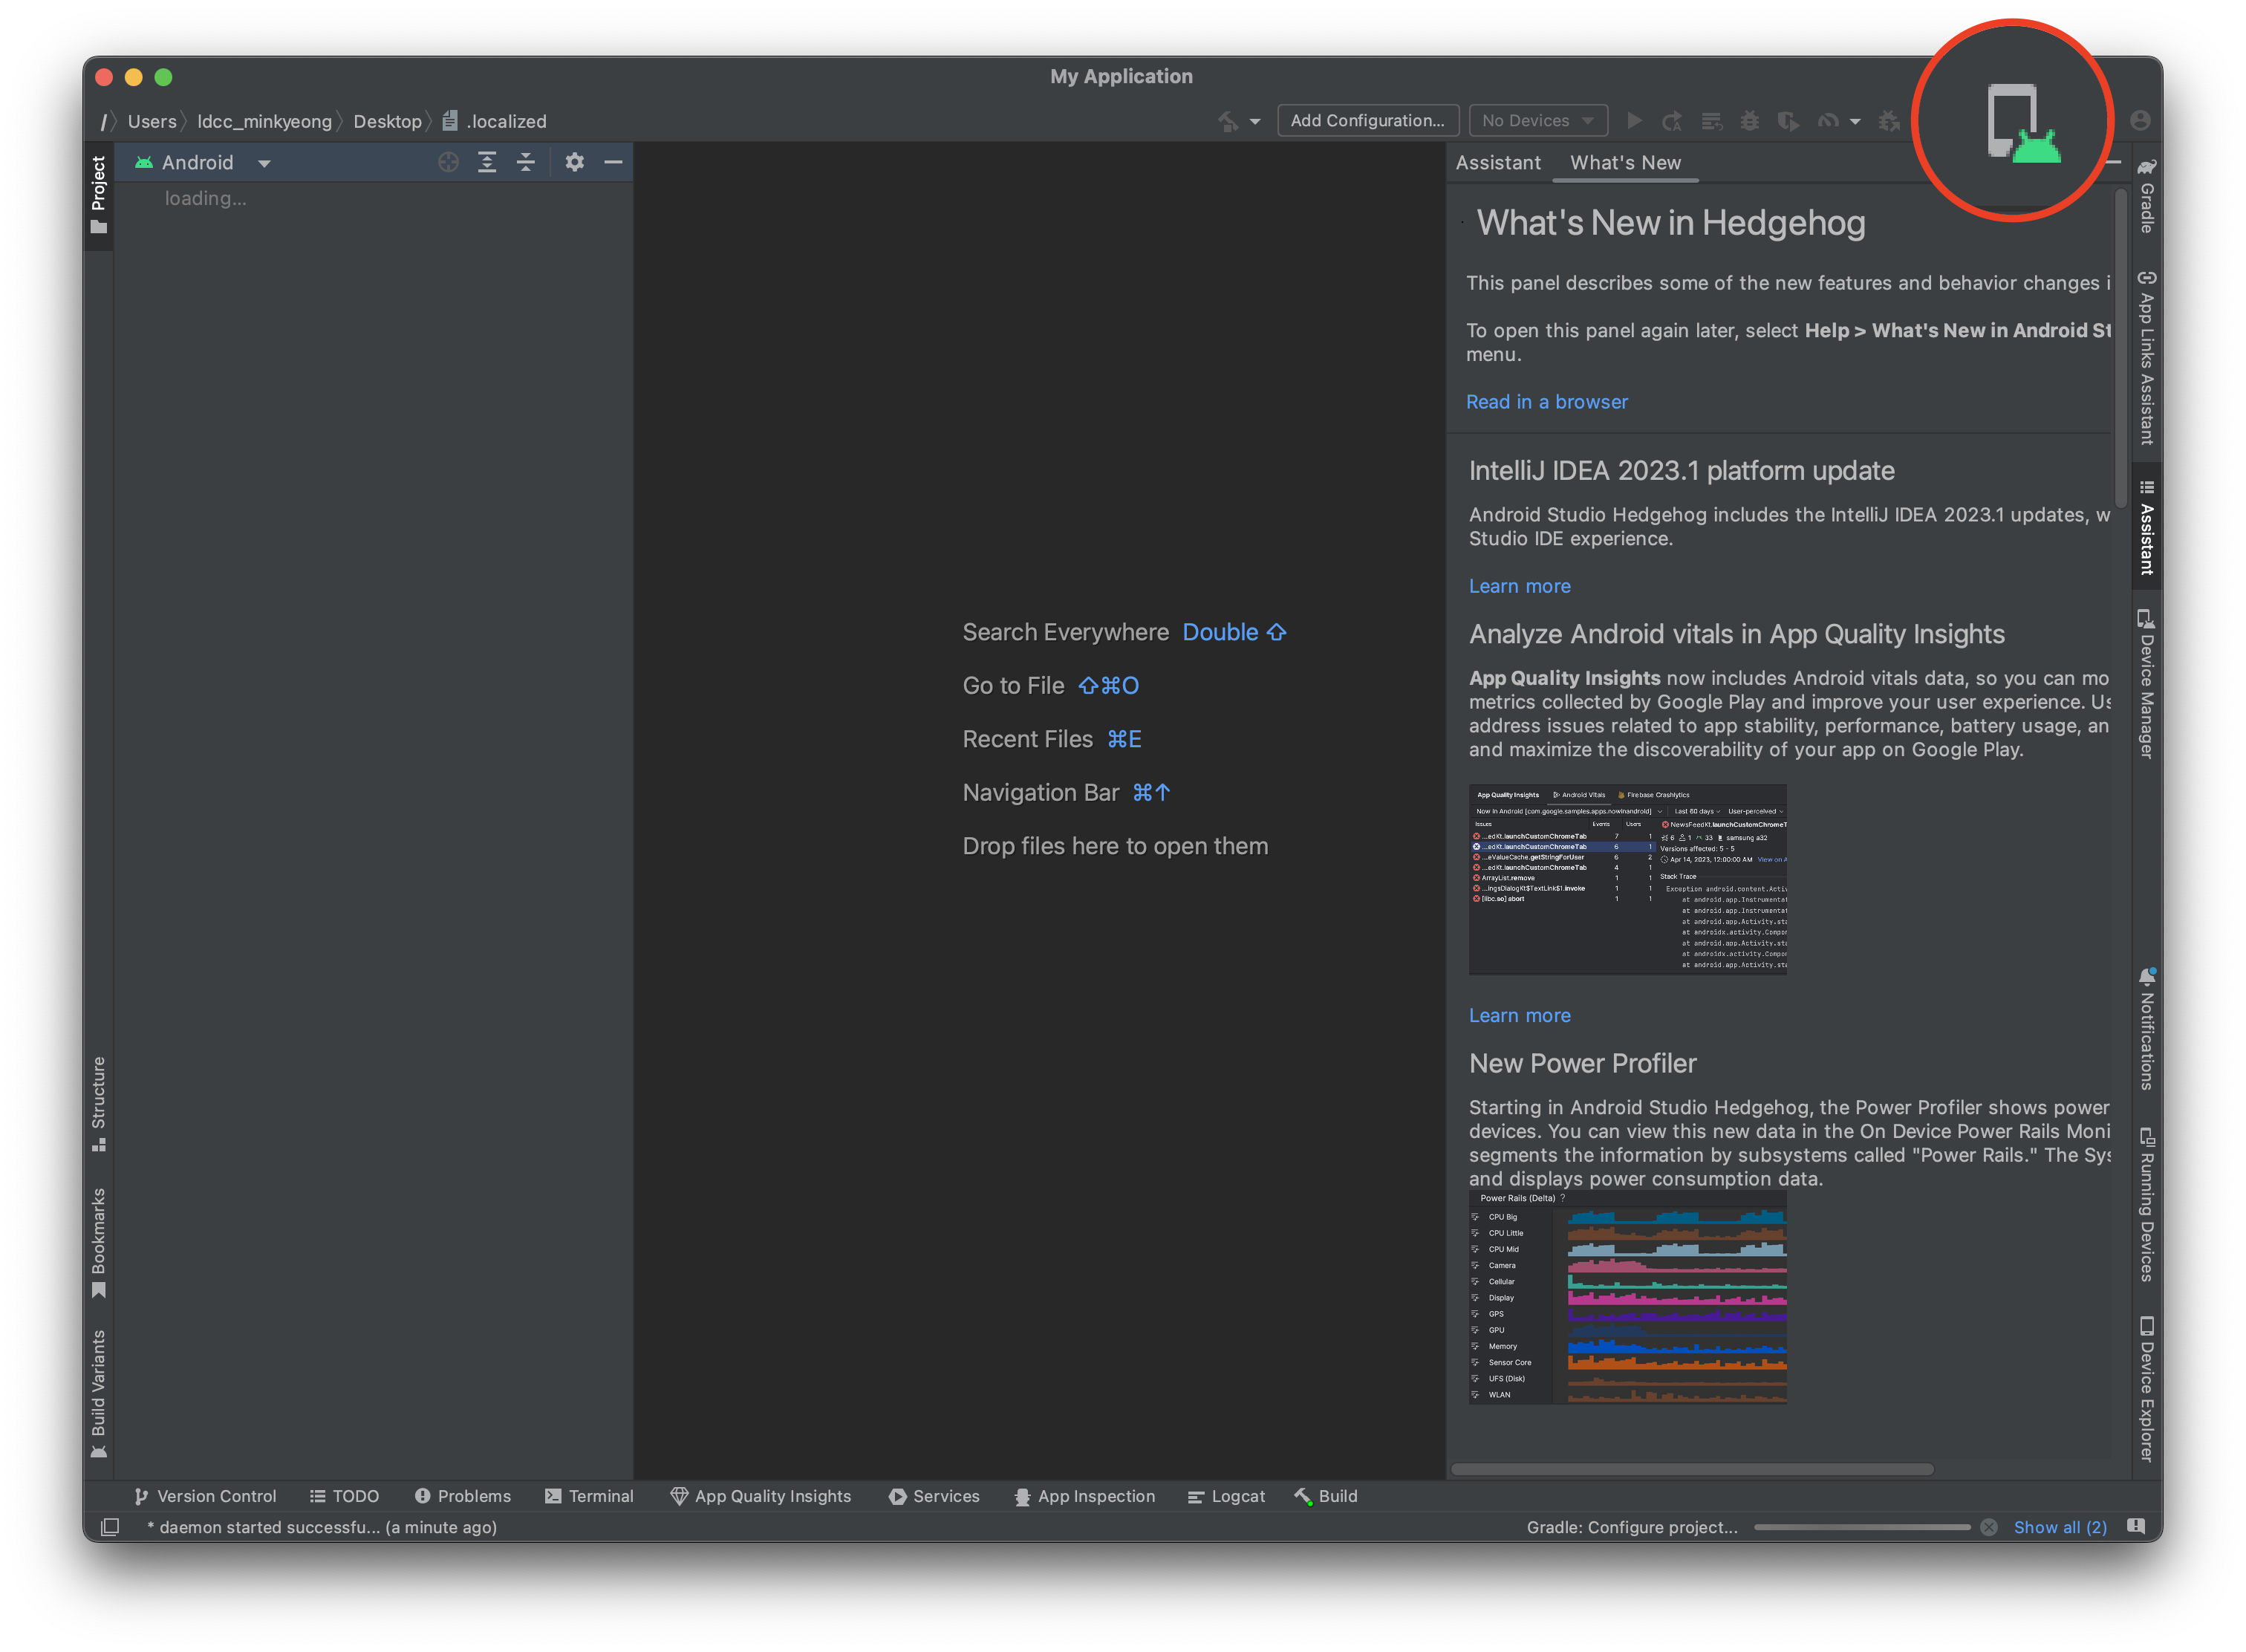Click the user account avatar icon
The width and height of the screenshot is (2246, 1652).
click(2140, 121)
